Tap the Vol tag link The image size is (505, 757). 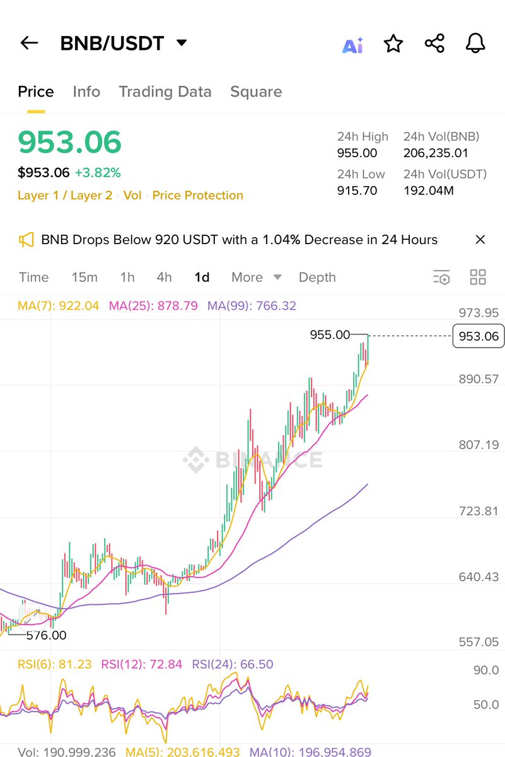(x=132, y=196)
